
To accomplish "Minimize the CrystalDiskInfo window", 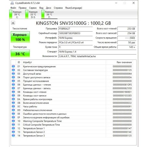I will click(x=116, y=3).
